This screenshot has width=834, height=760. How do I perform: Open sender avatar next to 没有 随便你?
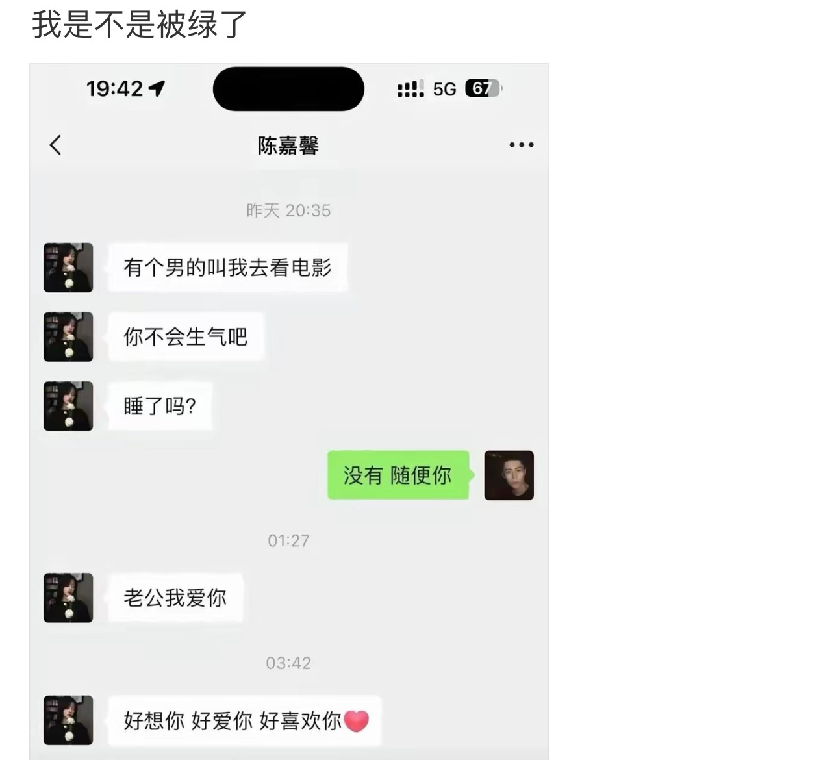(509, 475)
